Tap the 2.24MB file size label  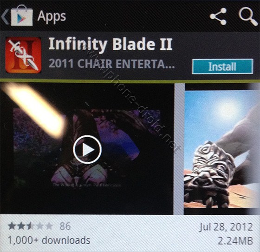pyautogui.click(x=235, y=240)
